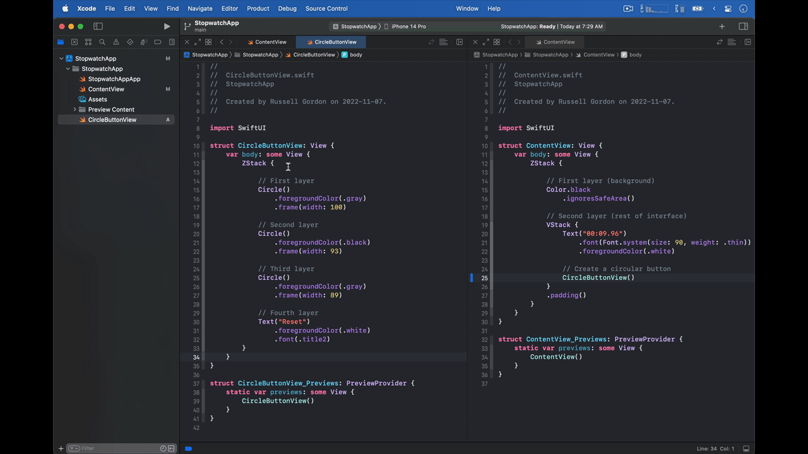The height and width of the screenshot is (454, 808).
Task: Open the Breakpoint navigator icon
Action: click(157, 42)
